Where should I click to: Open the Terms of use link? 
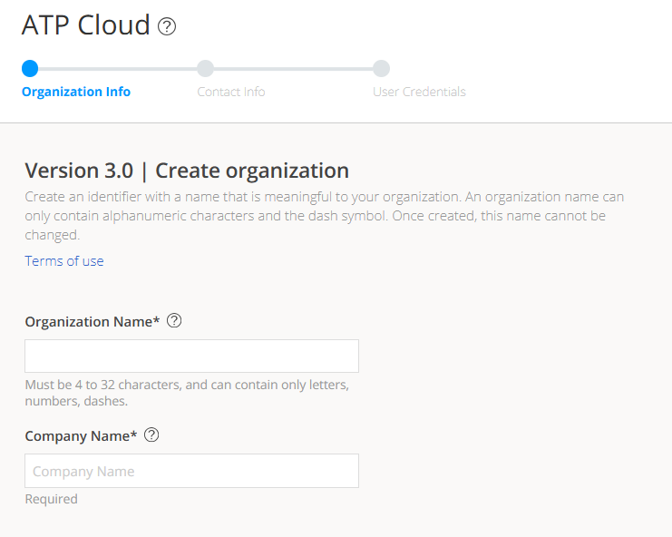[x=64, y=261]
